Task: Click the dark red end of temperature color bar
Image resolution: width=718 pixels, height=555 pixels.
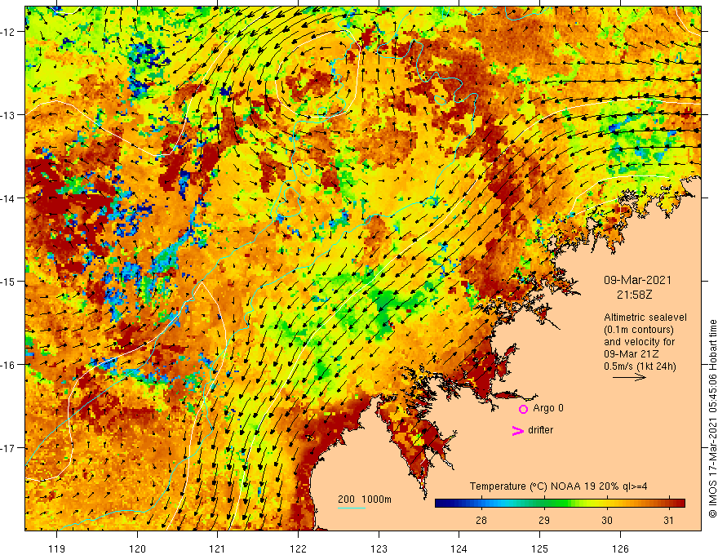Action: coord(681,504)
